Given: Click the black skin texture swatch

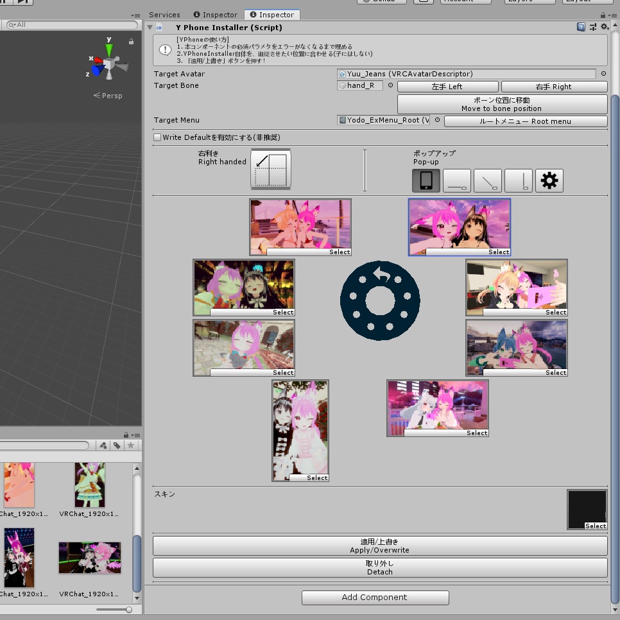Looking at the screenshot, I should (x=587, y=510).
